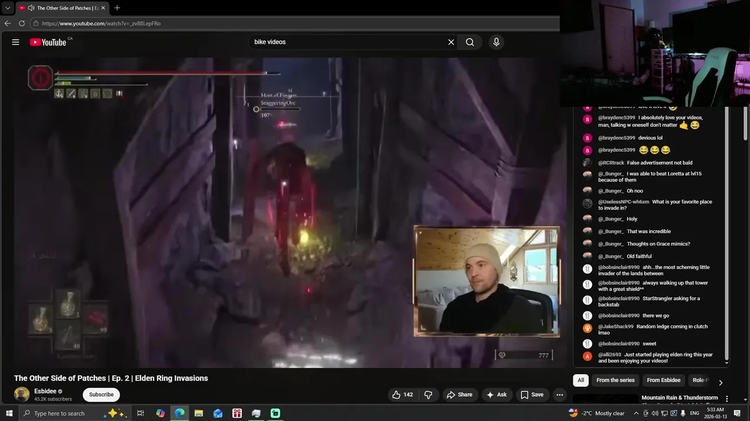Open the Streamlabs taskbar app
The height and width of the screenshot is (421, 750).
[275, 413]
